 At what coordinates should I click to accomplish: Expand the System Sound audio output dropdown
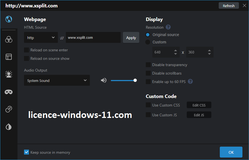(57, 81)
